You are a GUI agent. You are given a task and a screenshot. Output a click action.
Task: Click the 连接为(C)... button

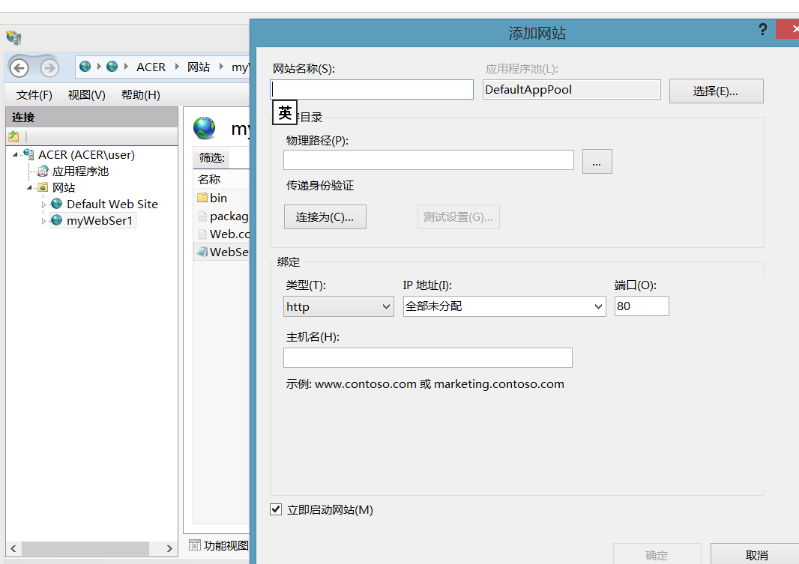[x=325, y=217]
